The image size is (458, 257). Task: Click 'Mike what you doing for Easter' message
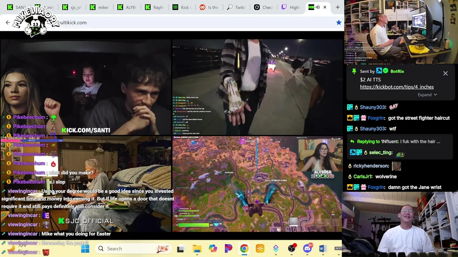(76, 234)
